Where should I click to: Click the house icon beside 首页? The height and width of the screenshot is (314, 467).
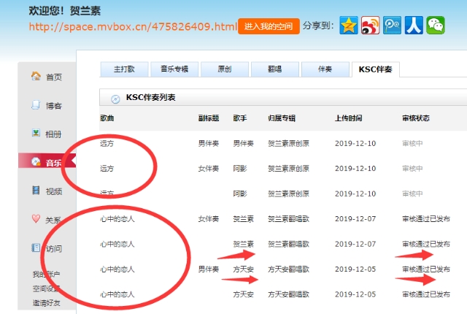pyautogui.click(x=36, y=77)
